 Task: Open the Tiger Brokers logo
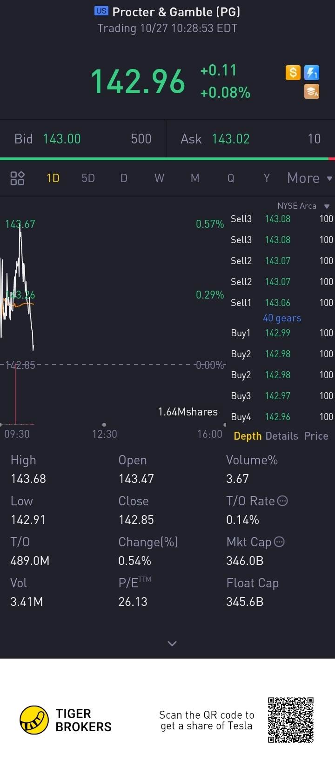(66, 720)
